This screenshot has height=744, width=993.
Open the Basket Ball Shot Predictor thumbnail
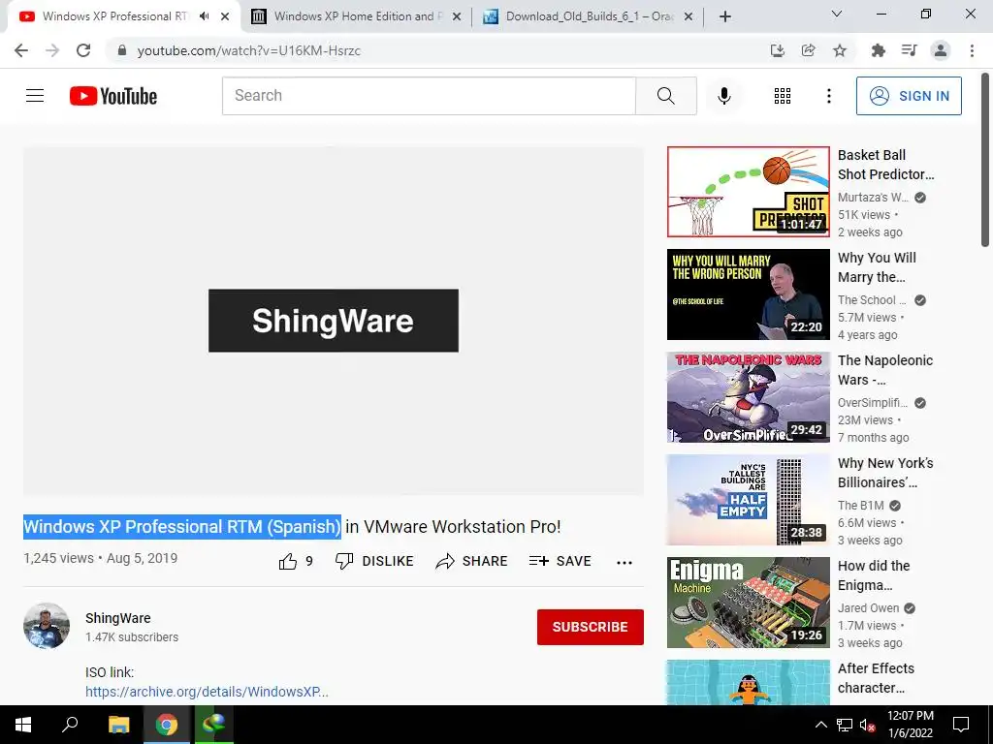748,192
